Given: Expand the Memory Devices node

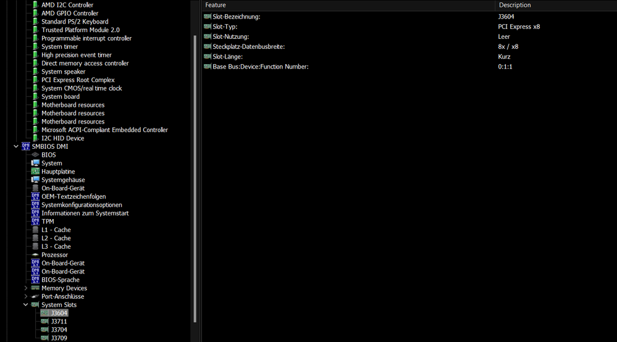Looking at the screenshot, I should click(25, 288).
